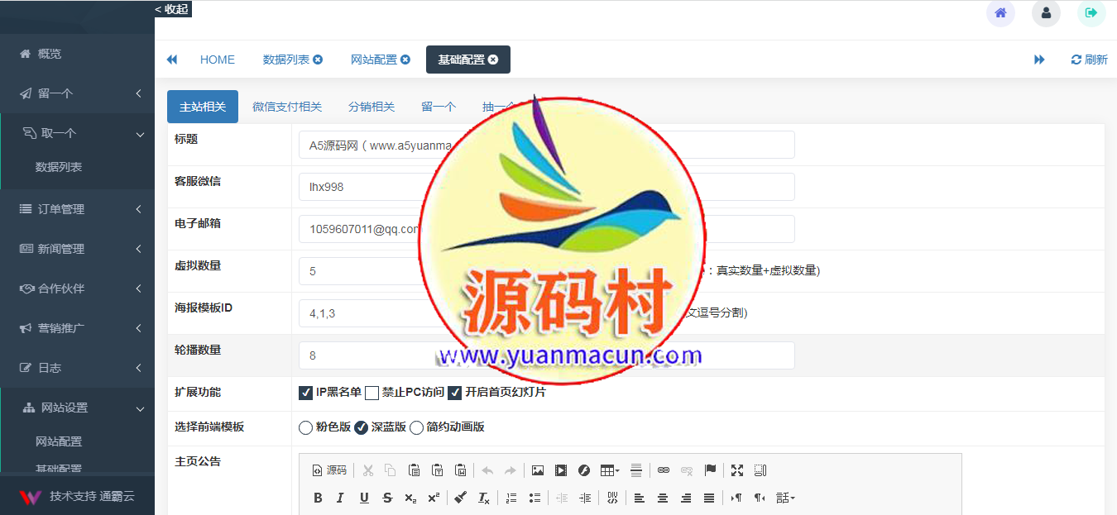The height and width of the screenshot is (515, 1117).
Task: Select the numbered list icon in the editor
Action: click(x=512, y=497)
